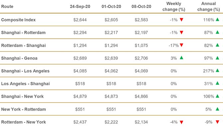
Task: Click the red down arrow beside -4% weekly change
Action: click(181, 122)
